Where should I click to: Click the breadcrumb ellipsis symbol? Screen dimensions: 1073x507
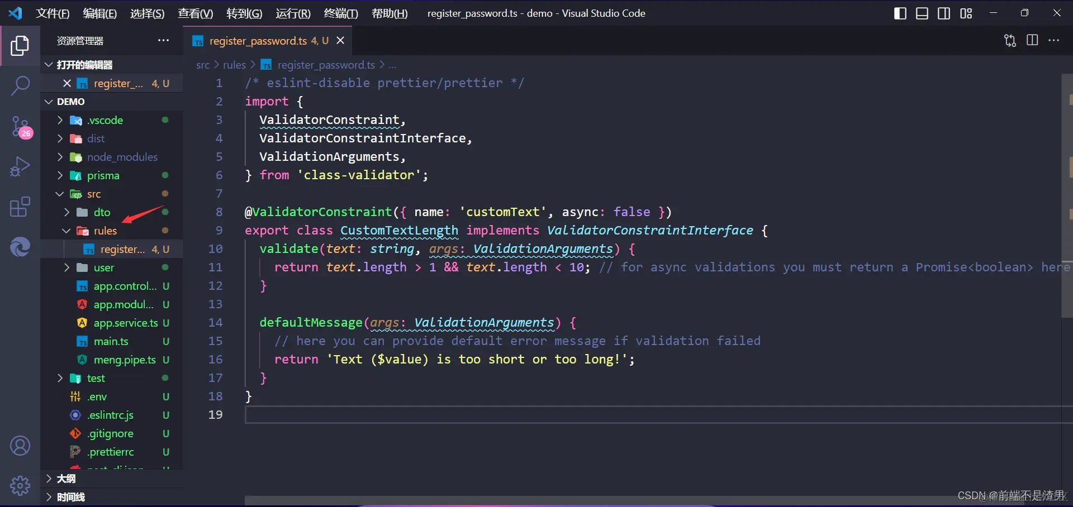[392, 65]
